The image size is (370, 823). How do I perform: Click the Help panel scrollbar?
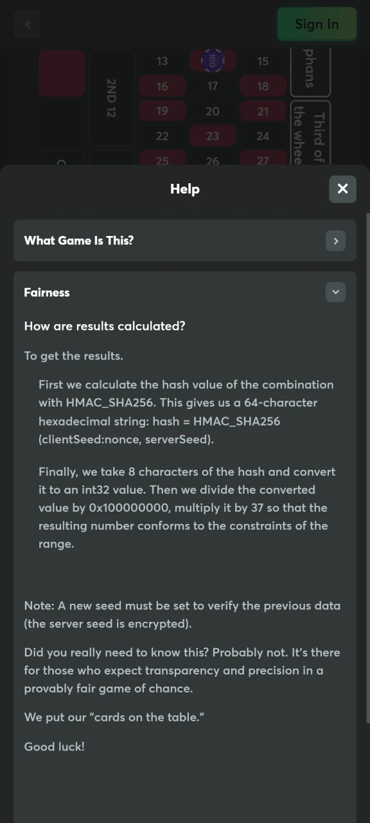[x=367, y=469]
